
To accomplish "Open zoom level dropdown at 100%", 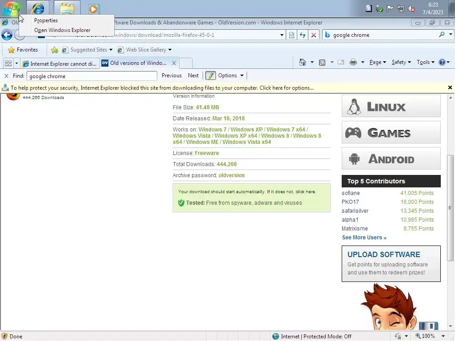I will pos(443,337).
